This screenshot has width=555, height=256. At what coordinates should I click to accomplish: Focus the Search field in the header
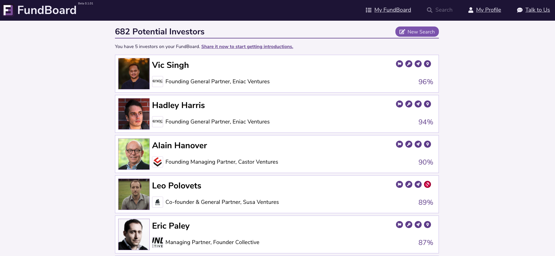pos(444,10)
